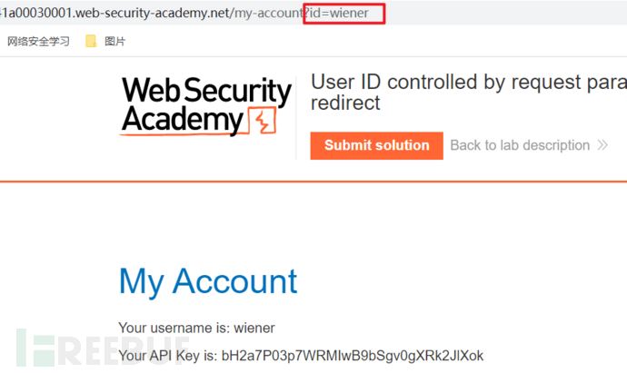Click the id=wiener parameter in the URL
The height and width of the screenshot is (373, 627).
(x=344, y=14)
